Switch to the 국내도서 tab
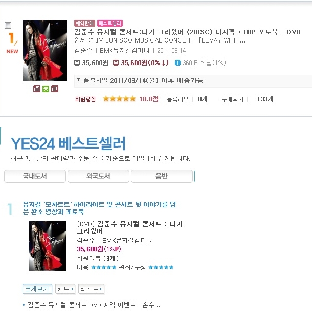The width and height of the screenshot is (313, 316). pos(35,176)
